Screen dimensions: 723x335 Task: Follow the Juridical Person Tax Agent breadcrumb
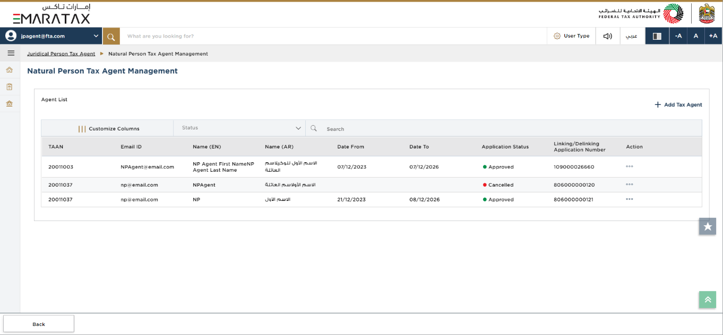pyautogui.click(x=61, y=54)
